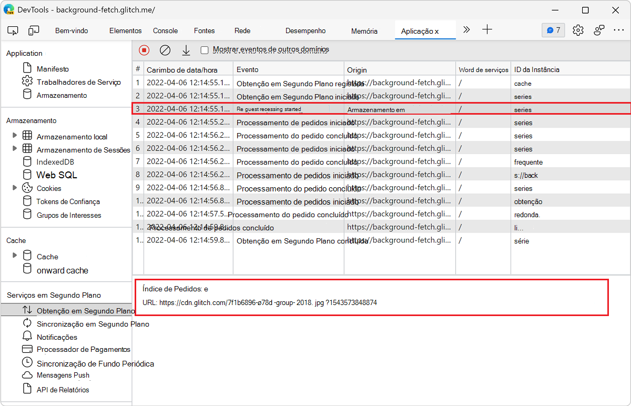Open DevTools settings gear
Image resolution: width=631 pixels, height=406 pixels.
[578, 30]
